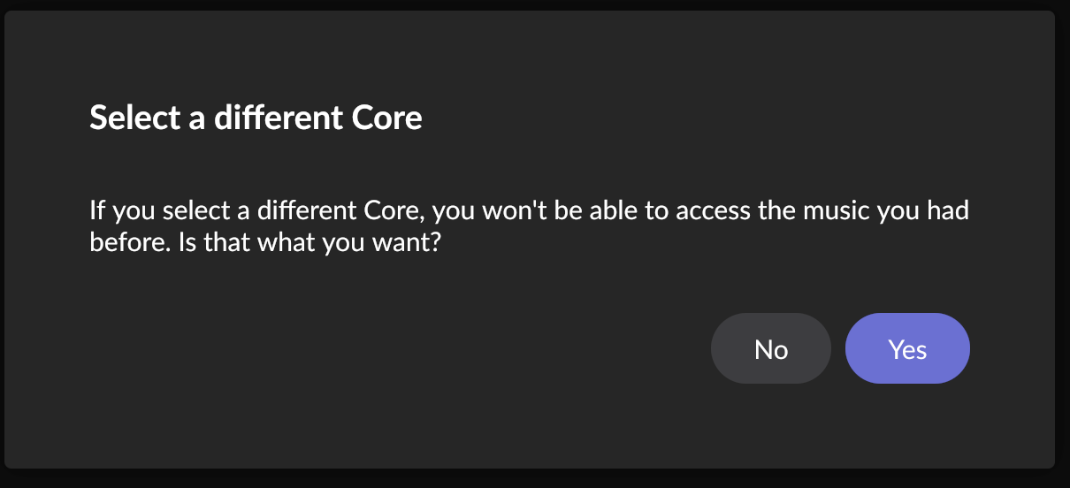1070x488 pixels.
Task: Dismiss the dialog using No
Action: pos(770,349)
